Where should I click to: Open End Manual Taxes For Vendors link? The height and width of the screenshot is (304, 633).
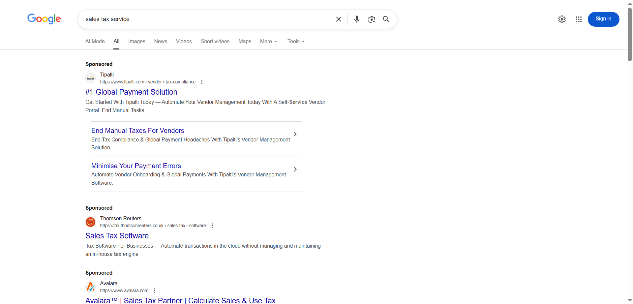138,131
